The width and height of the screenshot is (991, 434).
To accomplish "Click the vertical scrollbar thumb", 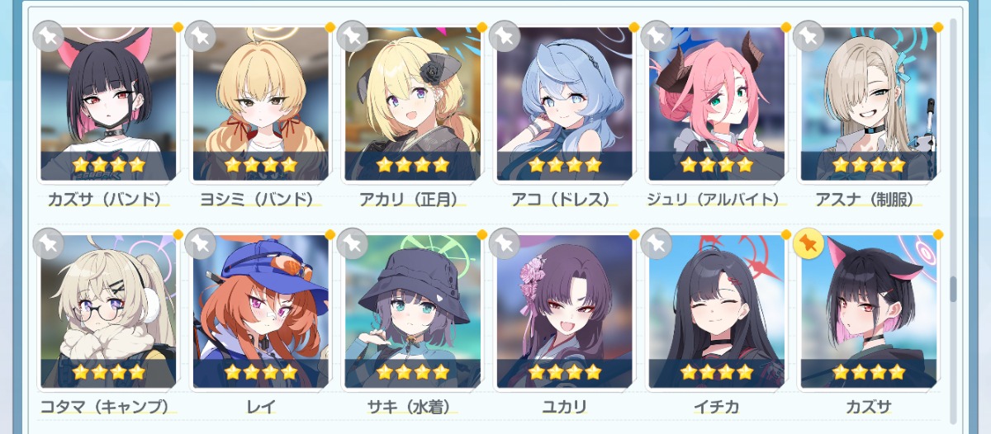I will click(x=954, y=289).
